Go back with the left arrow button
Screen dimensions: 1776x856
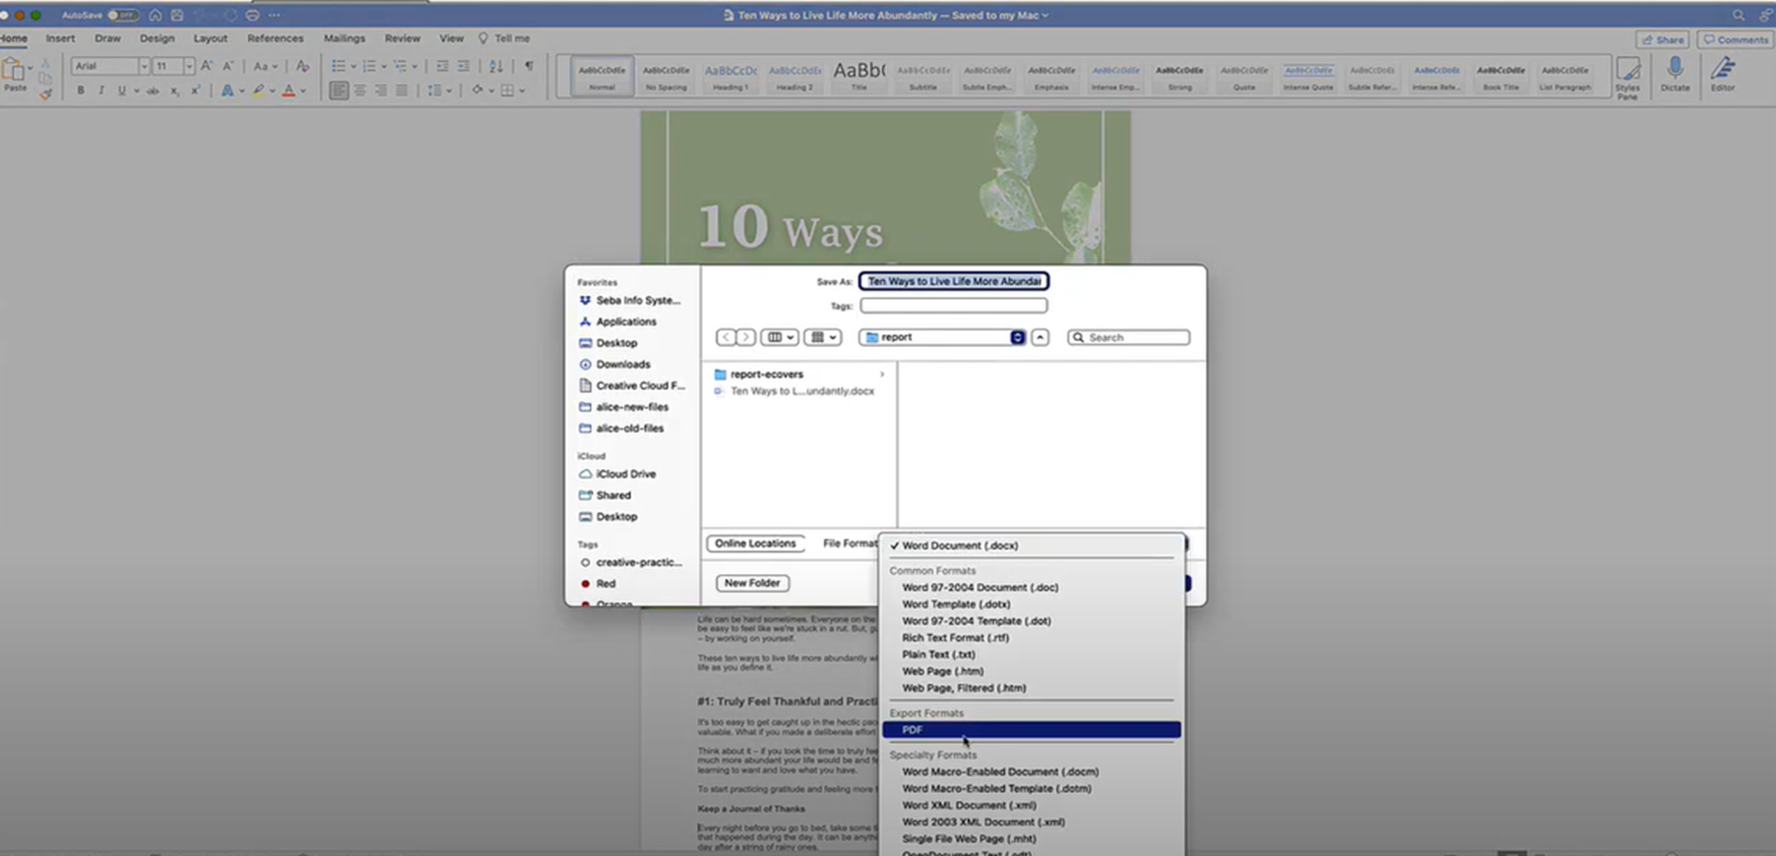(x=726, y=337)
